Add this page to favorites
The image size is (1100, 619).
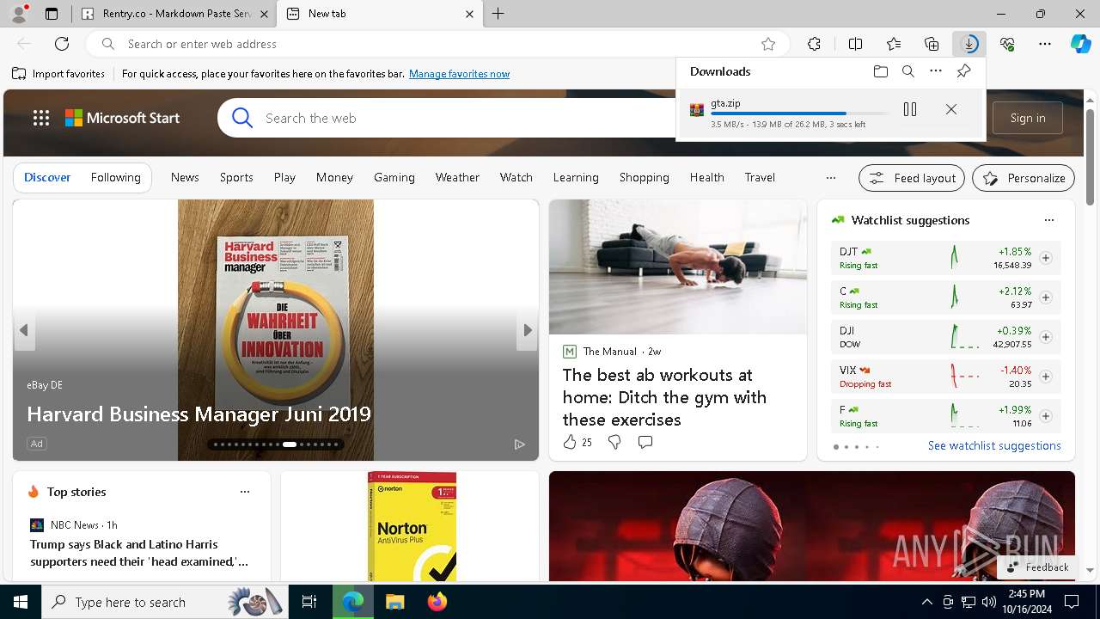click(768, 44)
